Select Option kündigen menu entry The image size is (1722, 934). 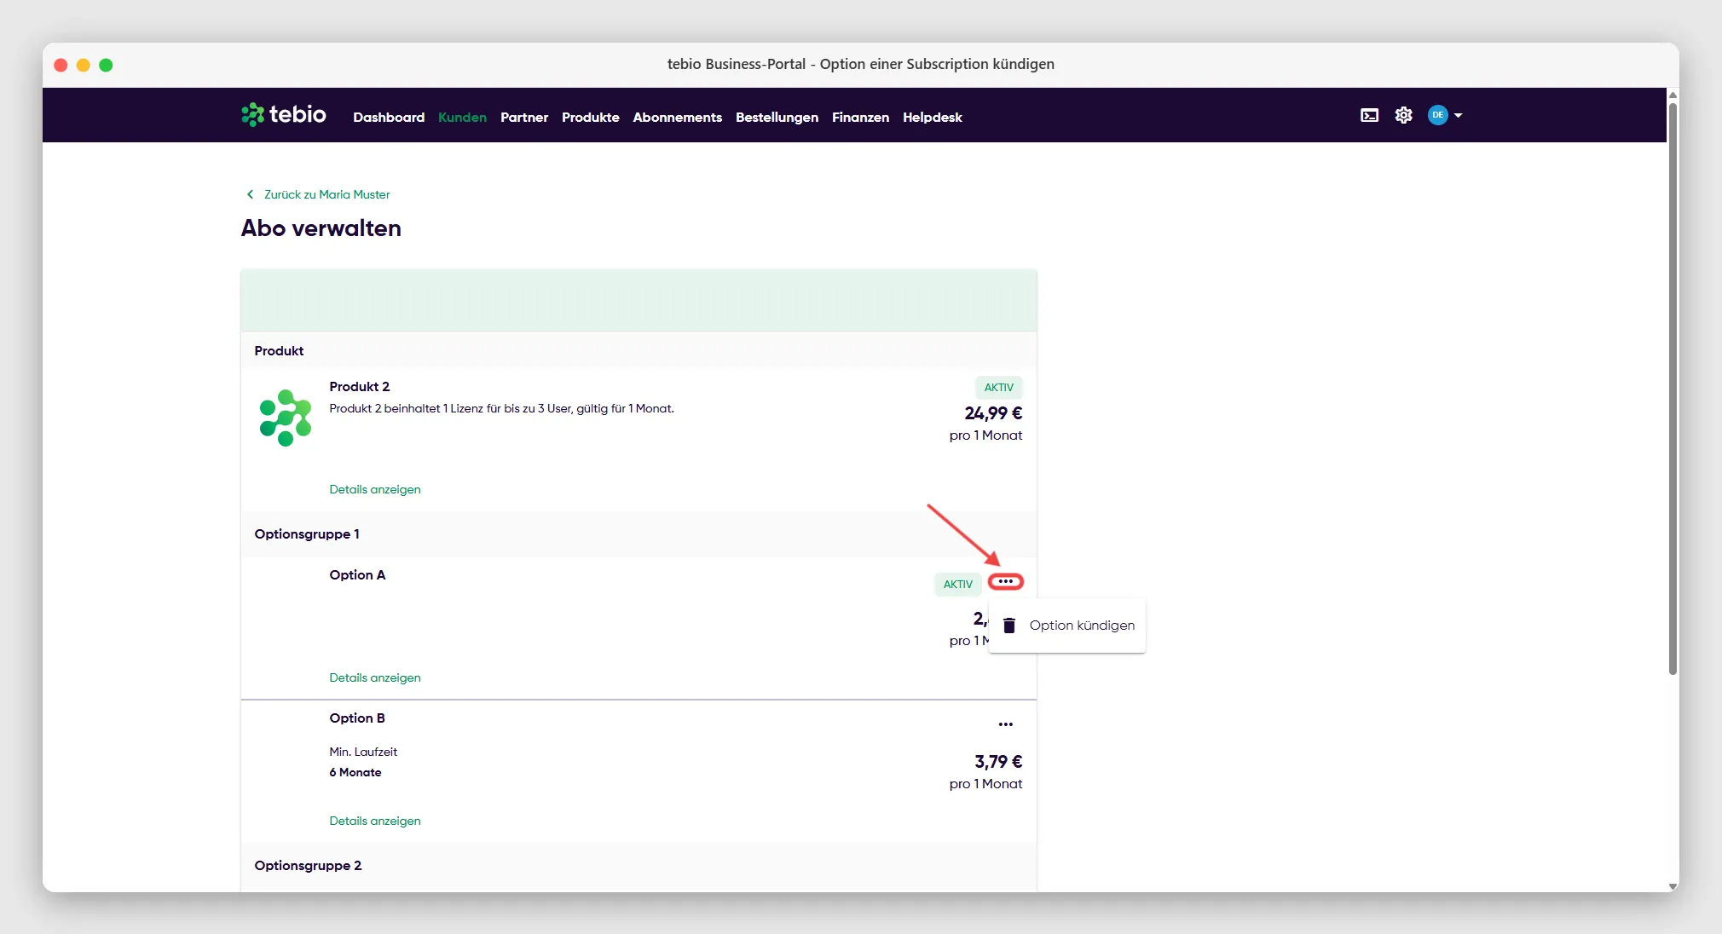(x=1066, y=626)
